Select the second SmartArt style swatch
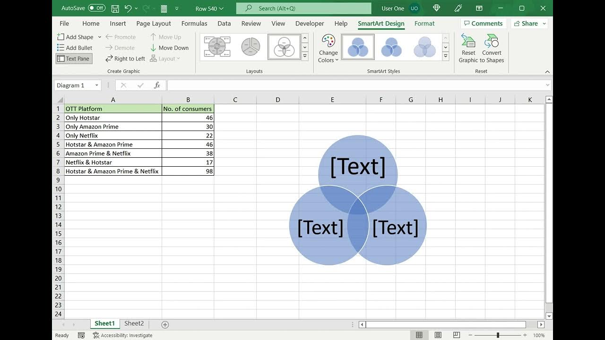605x340 pixels. point(391,46)
